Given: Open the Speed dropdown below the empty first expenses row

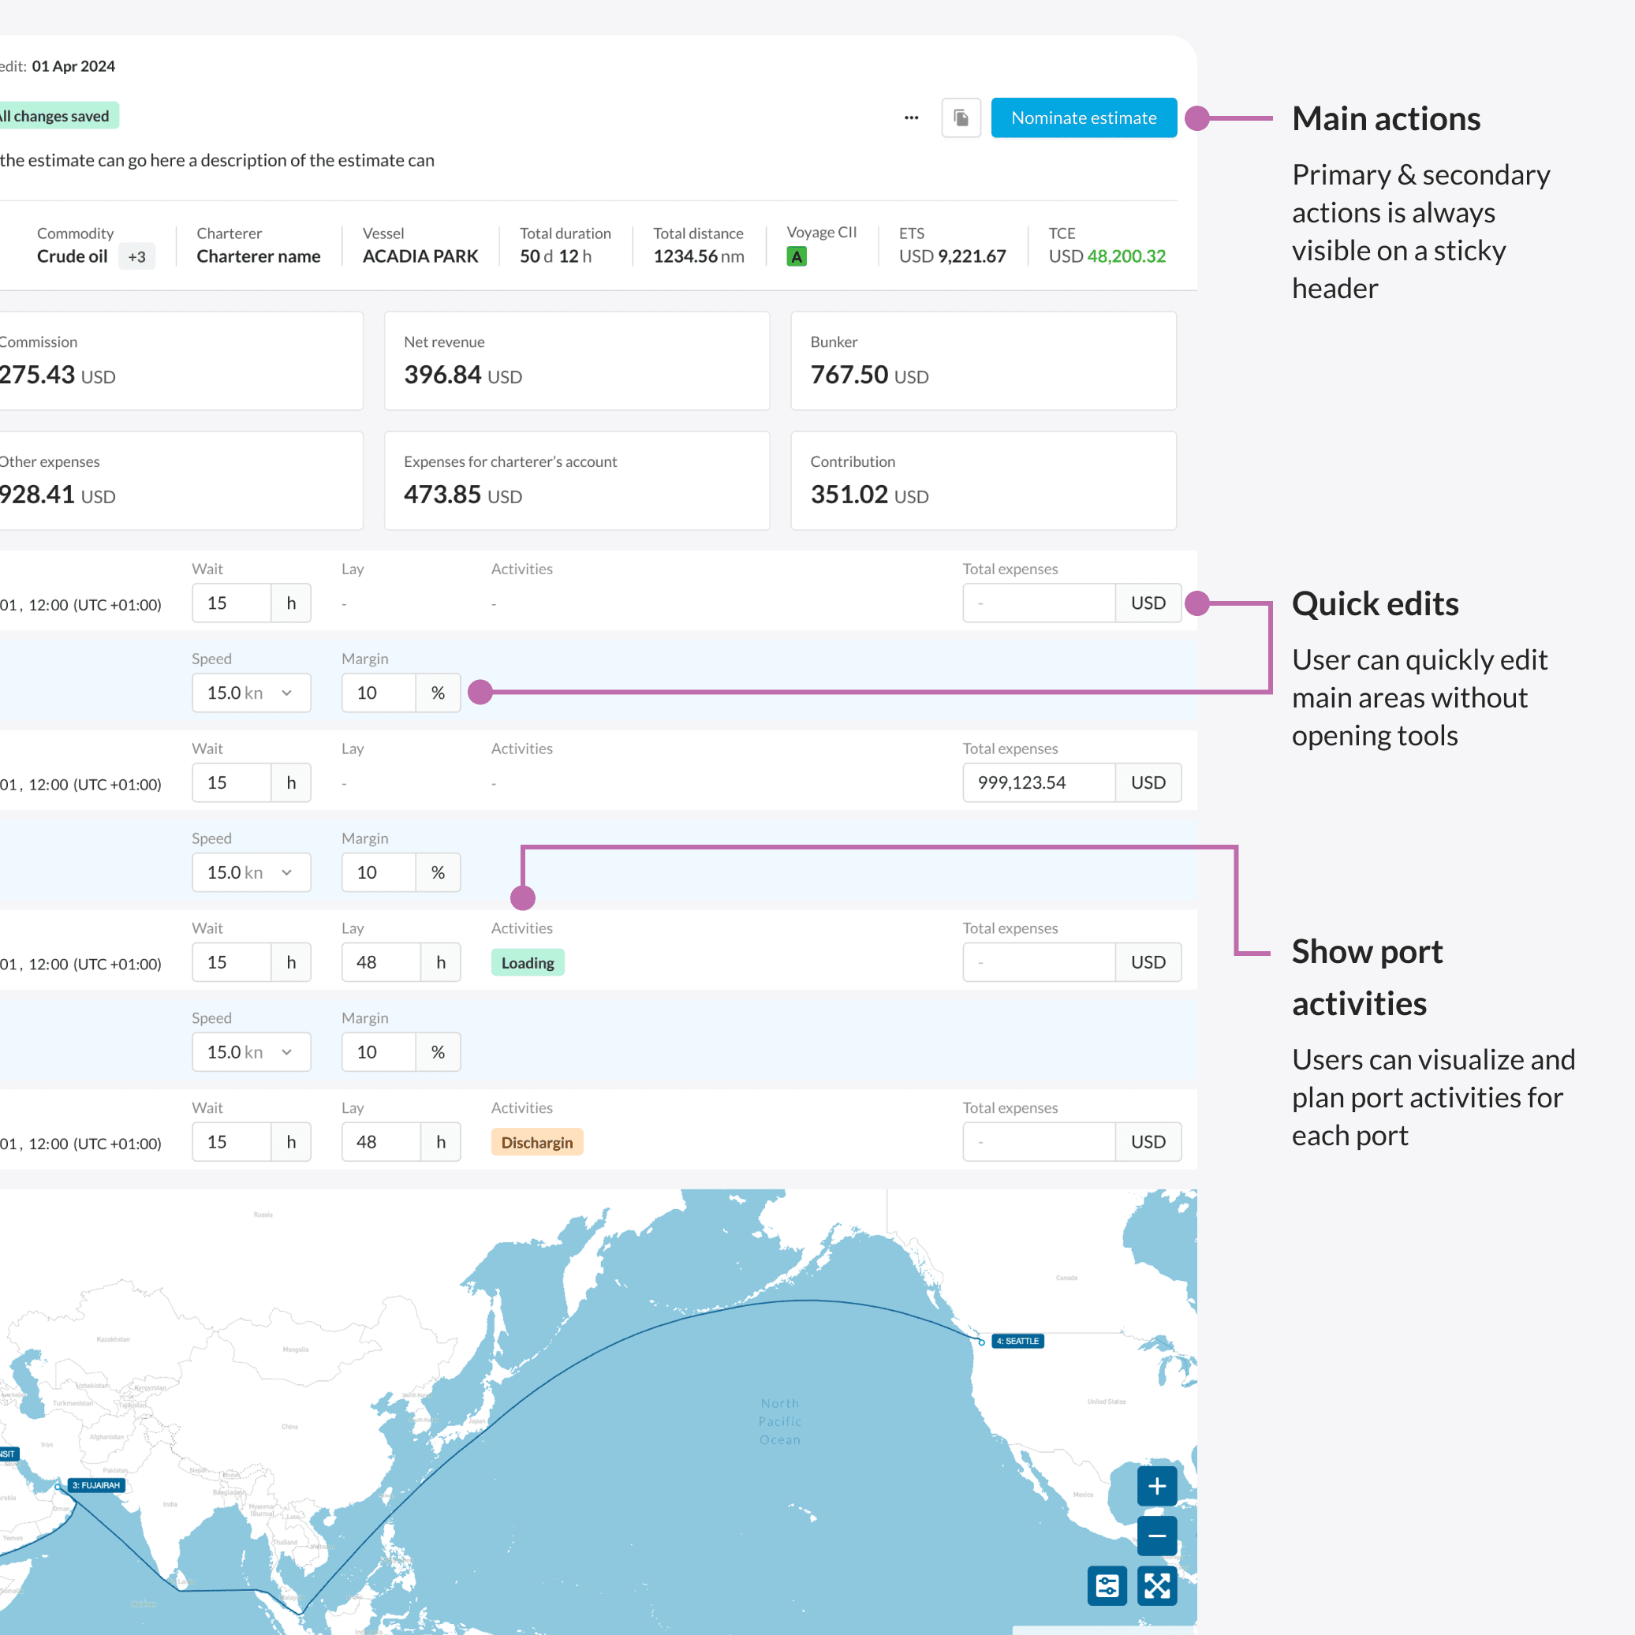Looking at the screenshot, I should [252, 693].
